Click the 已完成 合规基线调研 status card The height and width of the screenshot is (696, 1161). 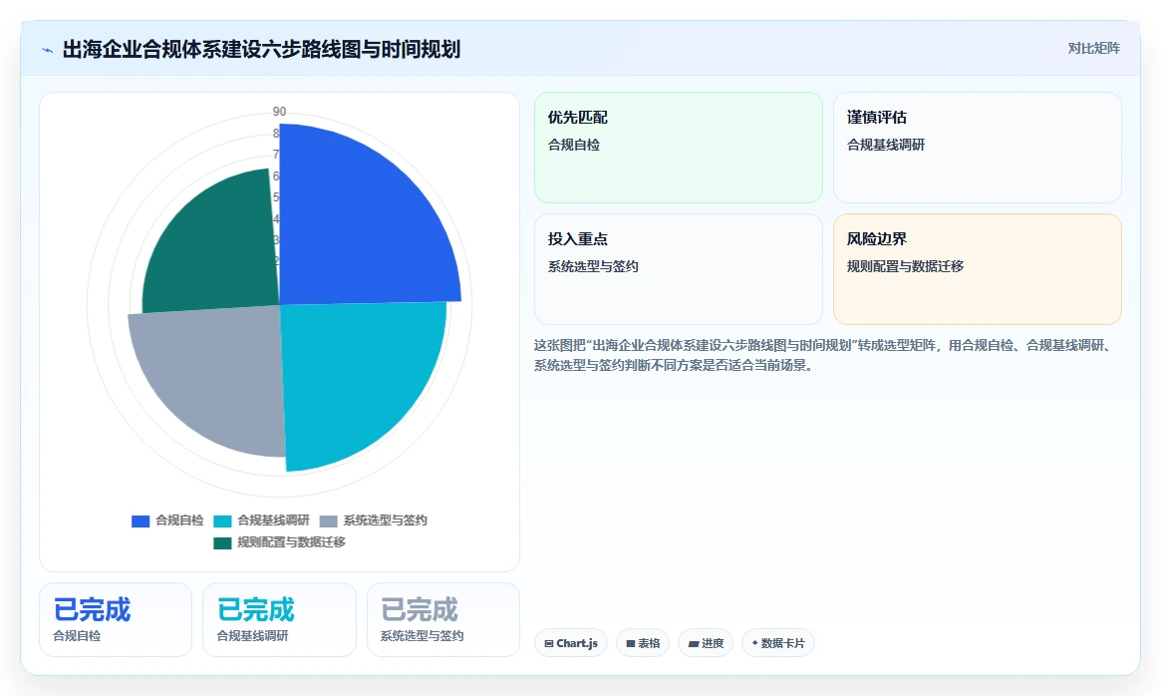tap(279, 619)
